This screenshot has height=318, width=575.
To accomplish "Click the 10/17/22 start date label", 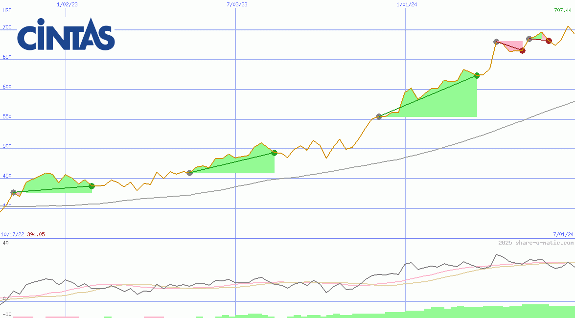I will coord(12,234).
